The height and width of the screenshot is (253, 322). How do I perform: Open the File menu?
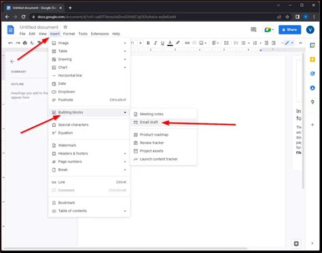click(22, 34)
